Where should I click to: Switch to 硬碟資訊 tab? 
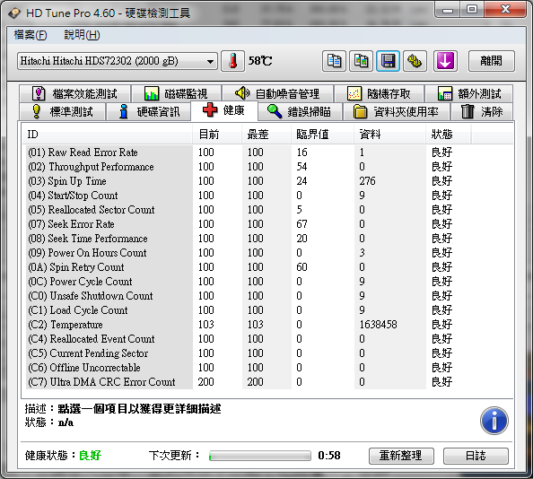pos(148,111)
